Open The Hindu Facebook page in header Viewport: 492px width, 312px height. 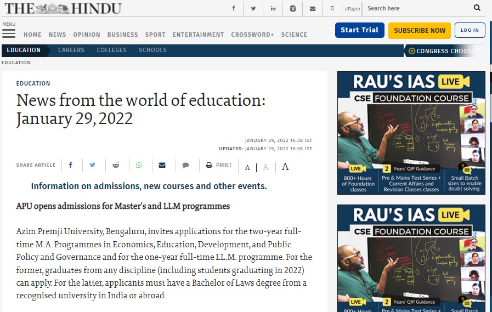coord(234,8)
